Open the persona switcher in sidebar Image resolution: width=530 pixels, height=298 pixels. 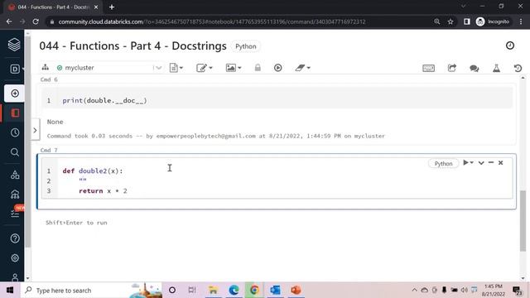pos(15,69)
